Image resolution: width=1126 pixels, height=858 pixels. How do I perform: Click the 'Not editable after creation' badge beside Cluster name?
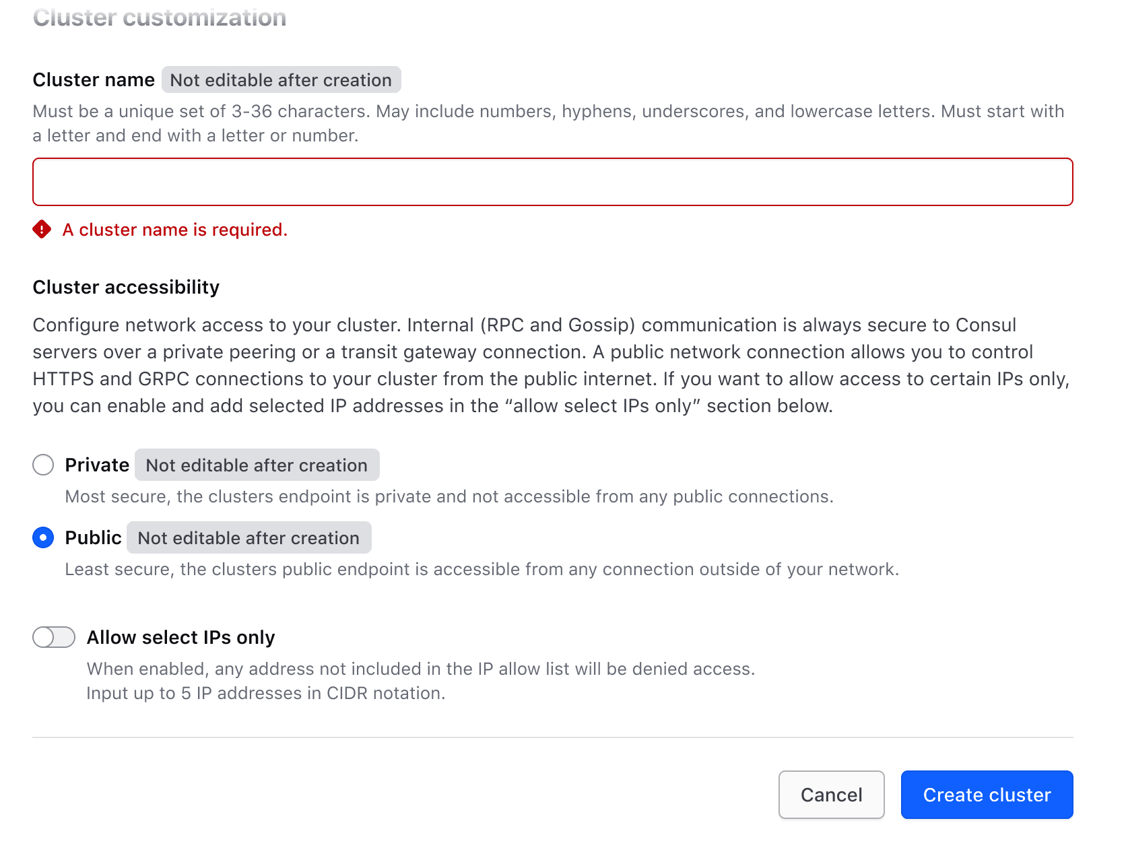click(x=280, y=80)
